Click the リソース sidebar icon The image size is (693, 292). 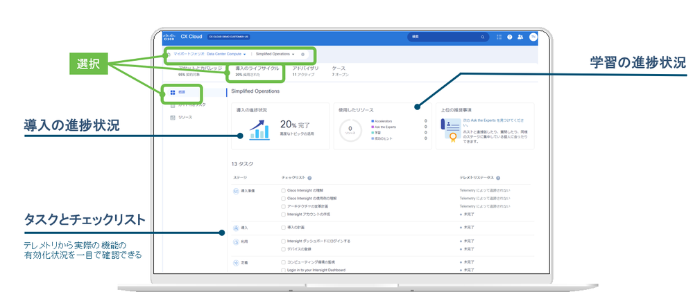(x=173, y=118)
